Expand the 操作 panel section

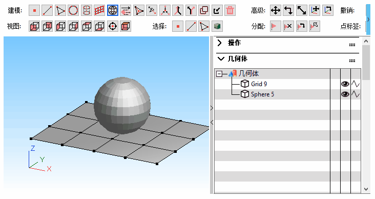(220, 43)
